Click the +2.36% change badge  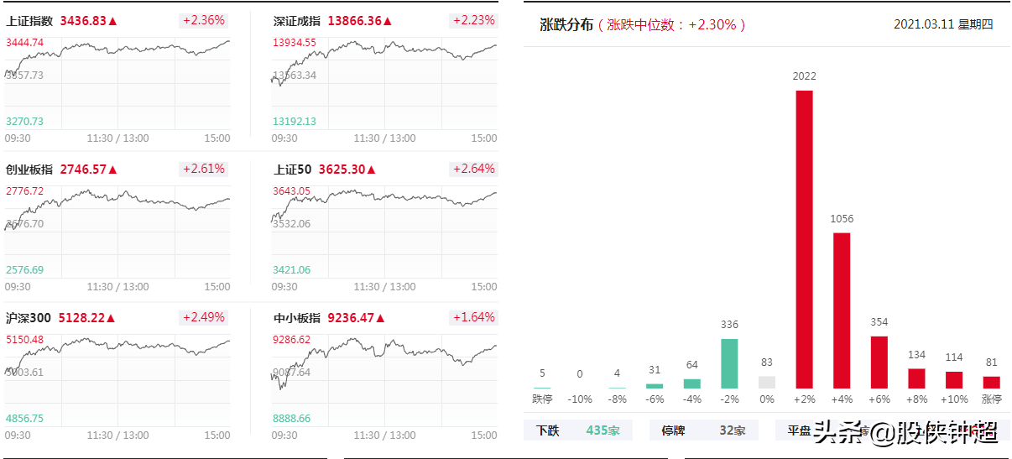(x=203, y=20)
